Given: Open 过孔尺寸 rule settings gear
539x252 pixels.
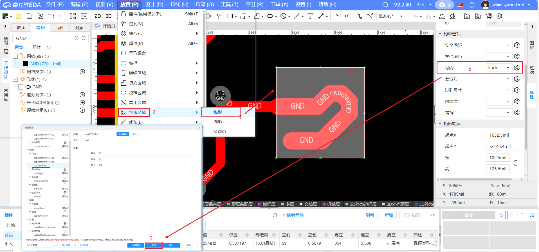Looking at the screenshot, I should click(517, 90).
